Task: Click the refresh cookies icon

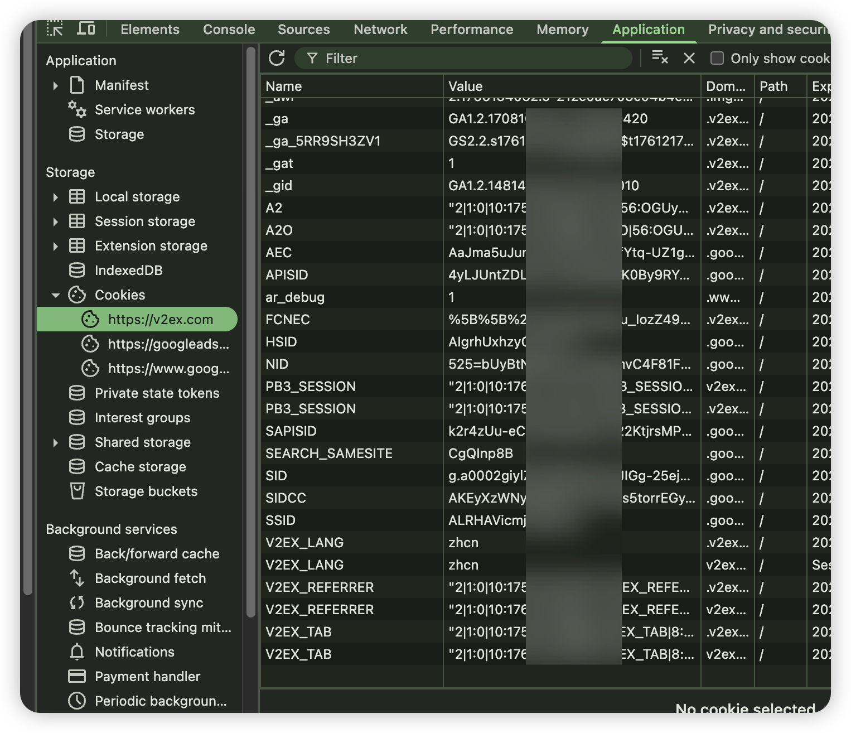Action: 277,58
